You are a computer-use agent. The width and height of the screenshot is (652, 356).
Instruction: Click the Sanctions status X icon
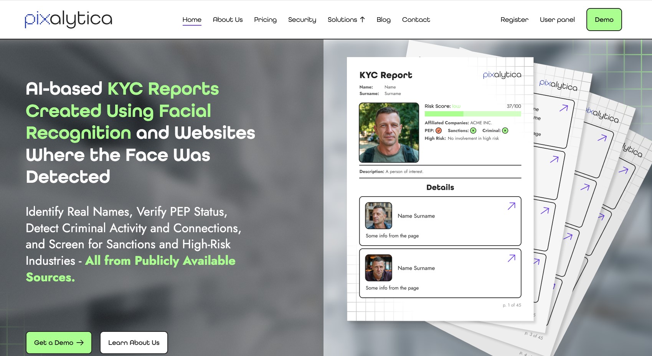coord(473,131)
